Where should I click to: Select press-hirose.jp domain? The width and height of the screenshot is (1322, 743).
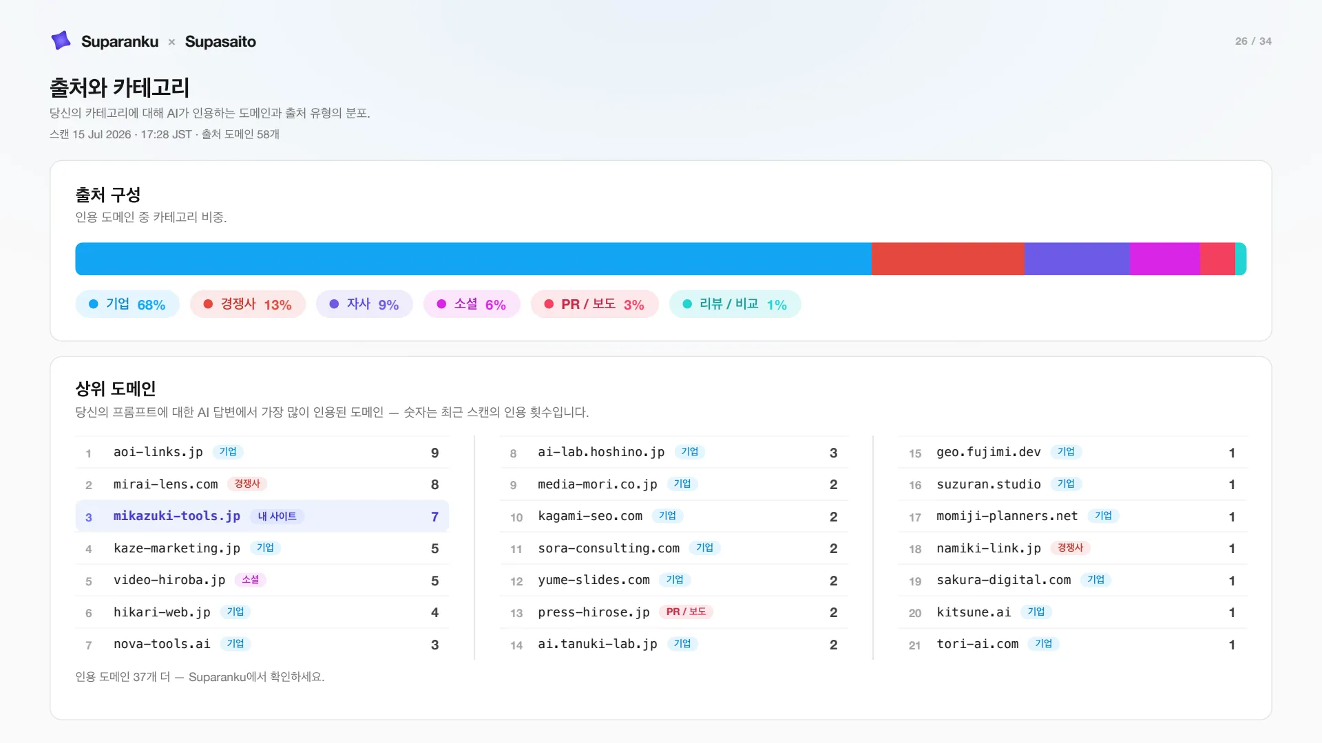click(594, 612)
